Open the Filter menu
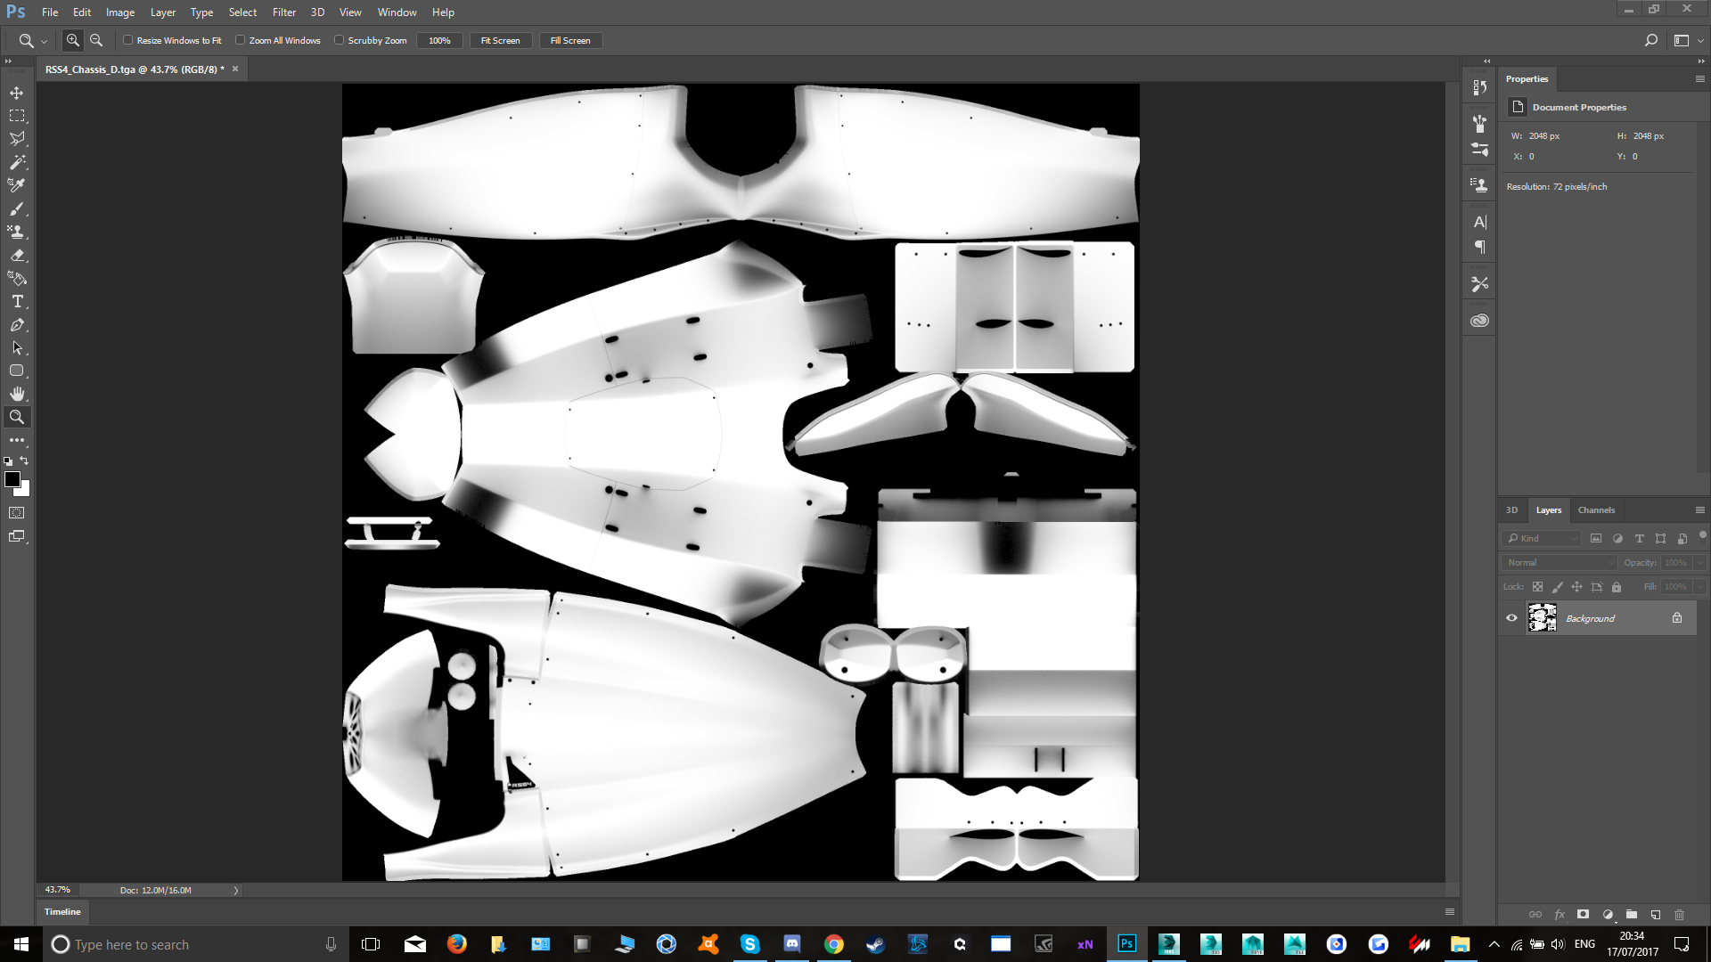Screen dimensions: 1711x962 coord(284,12)
